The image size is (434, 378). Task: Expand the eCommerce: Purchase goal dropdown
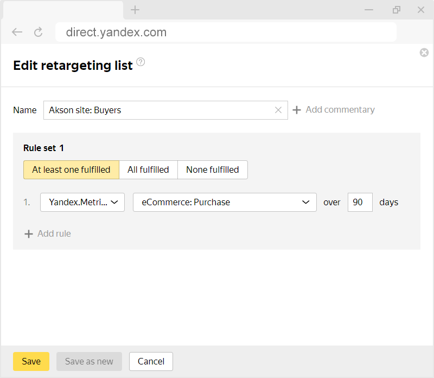point(225,202)
